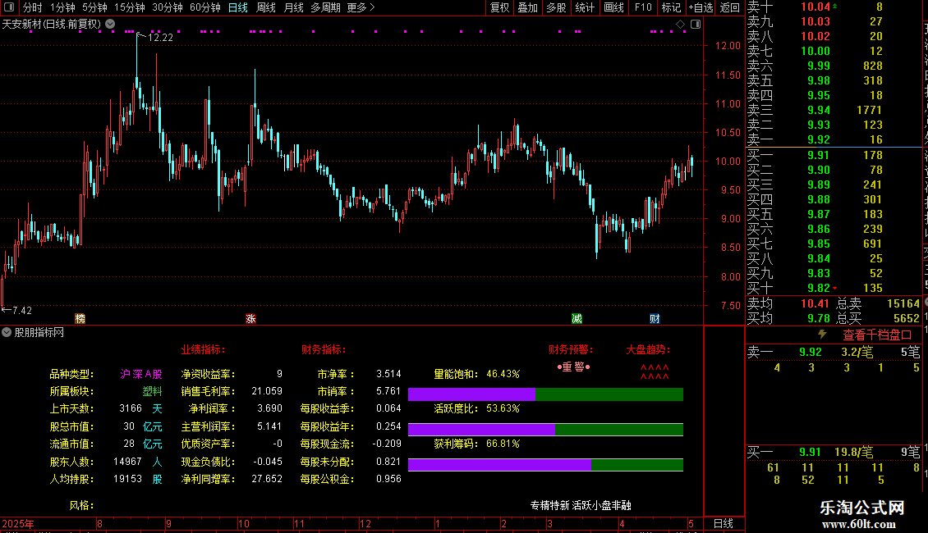This screenshot has width=928, height=533.
Task: Click 卖三 volume 1771
Action: tap(870, 111)
